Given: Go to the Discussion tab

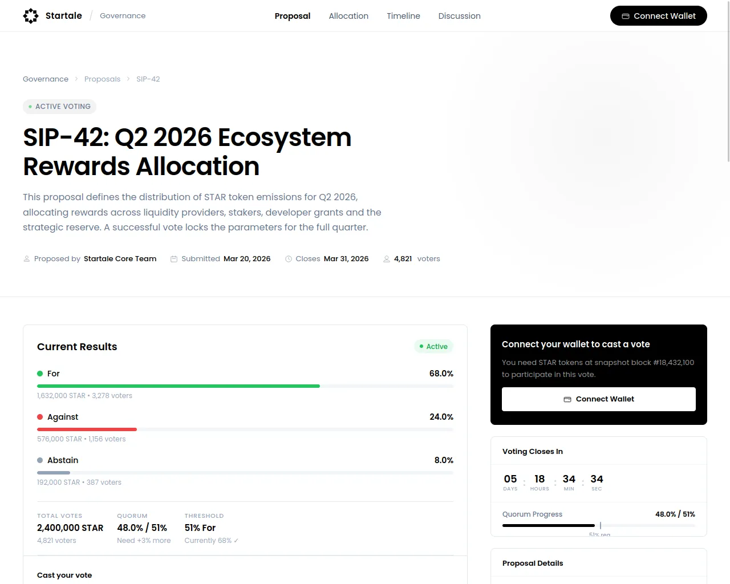Looking at the screenshot, I should pos(459,16).
